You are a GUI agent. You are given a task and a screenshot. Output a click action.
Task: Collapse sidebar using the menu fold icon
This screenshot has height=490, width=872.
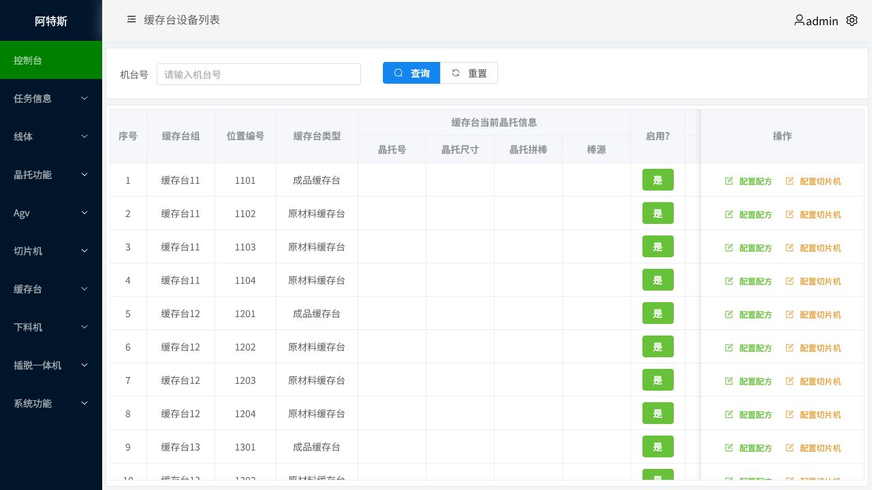pos(131,20)
